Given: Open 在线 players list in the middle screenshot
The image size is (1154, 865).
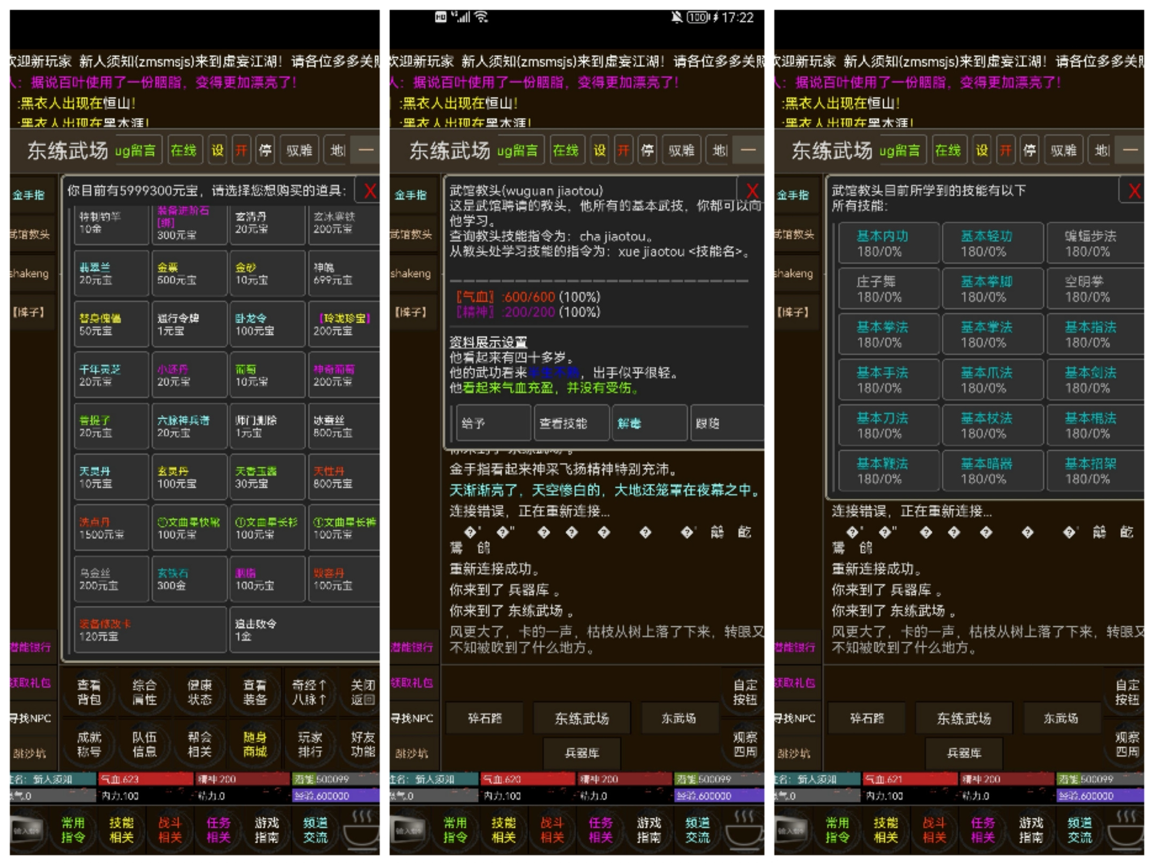Looking at the screenshot, I should [566, 151].
